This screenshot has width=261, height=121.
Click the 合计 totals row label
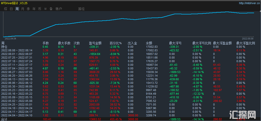[4, 119]
